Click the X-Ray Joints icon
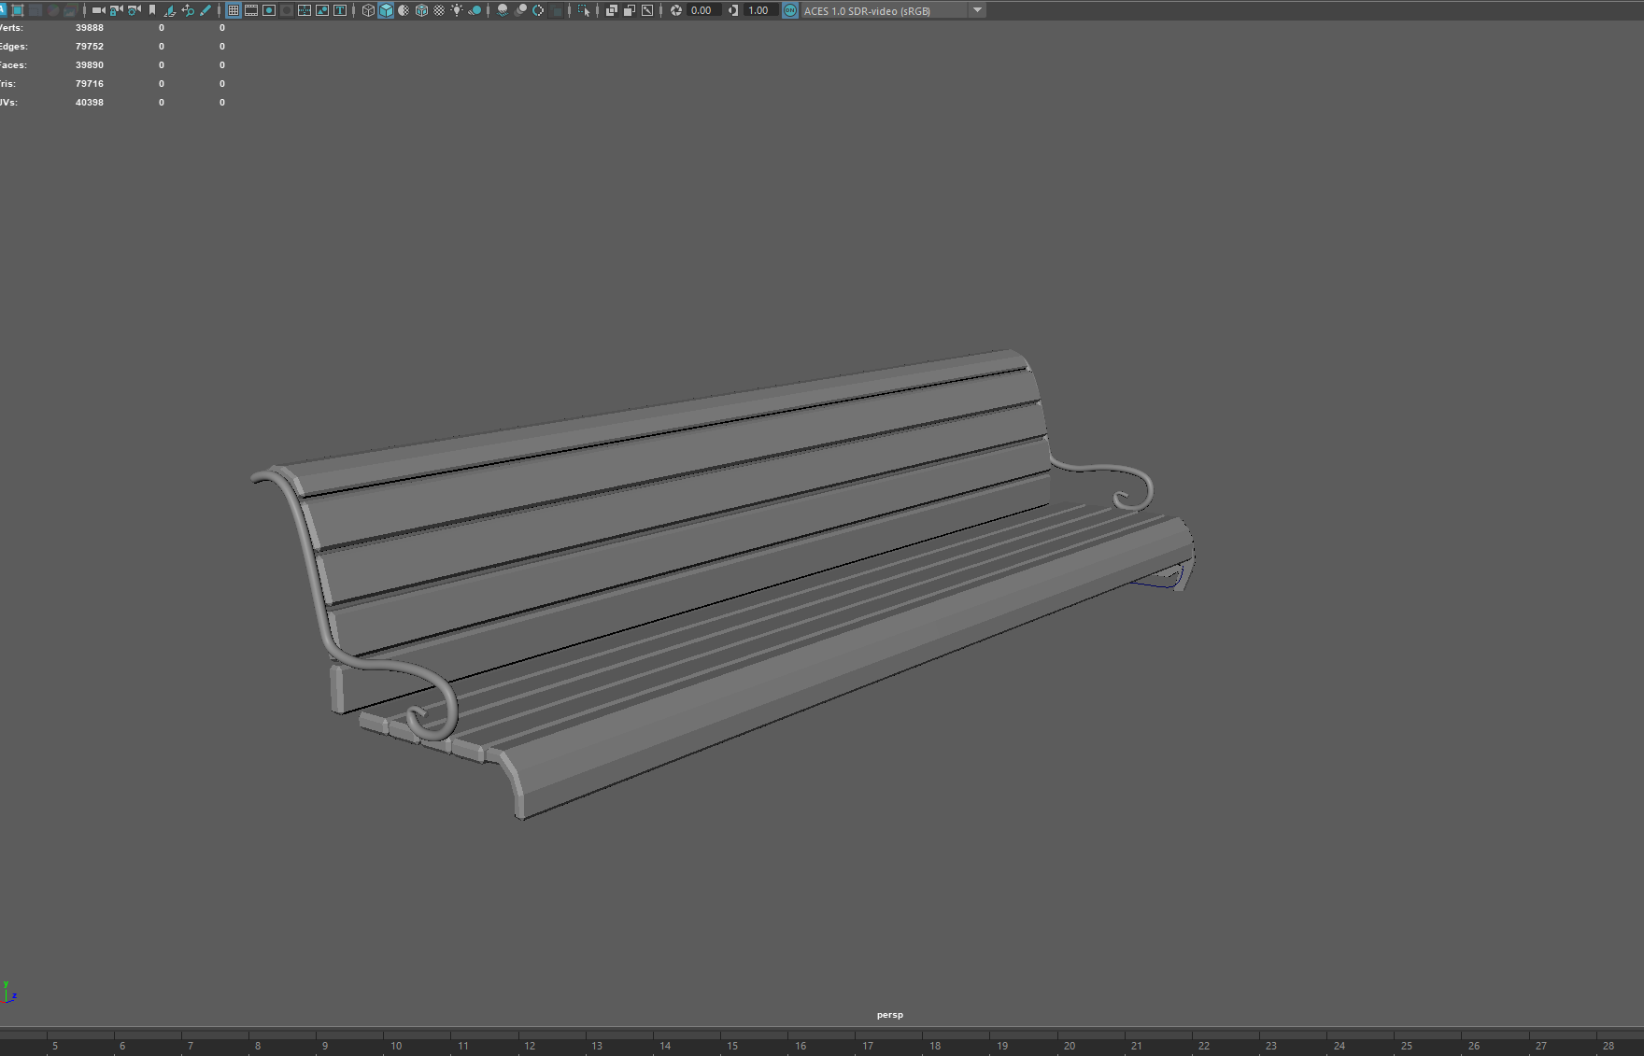 click(x=647, y=10)
